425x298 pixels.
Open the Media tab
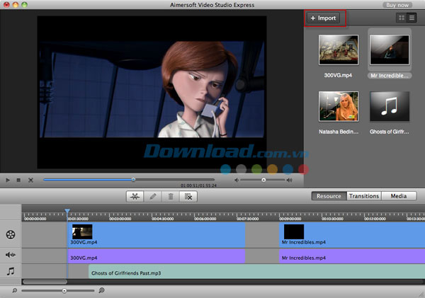tap(399, 196)
